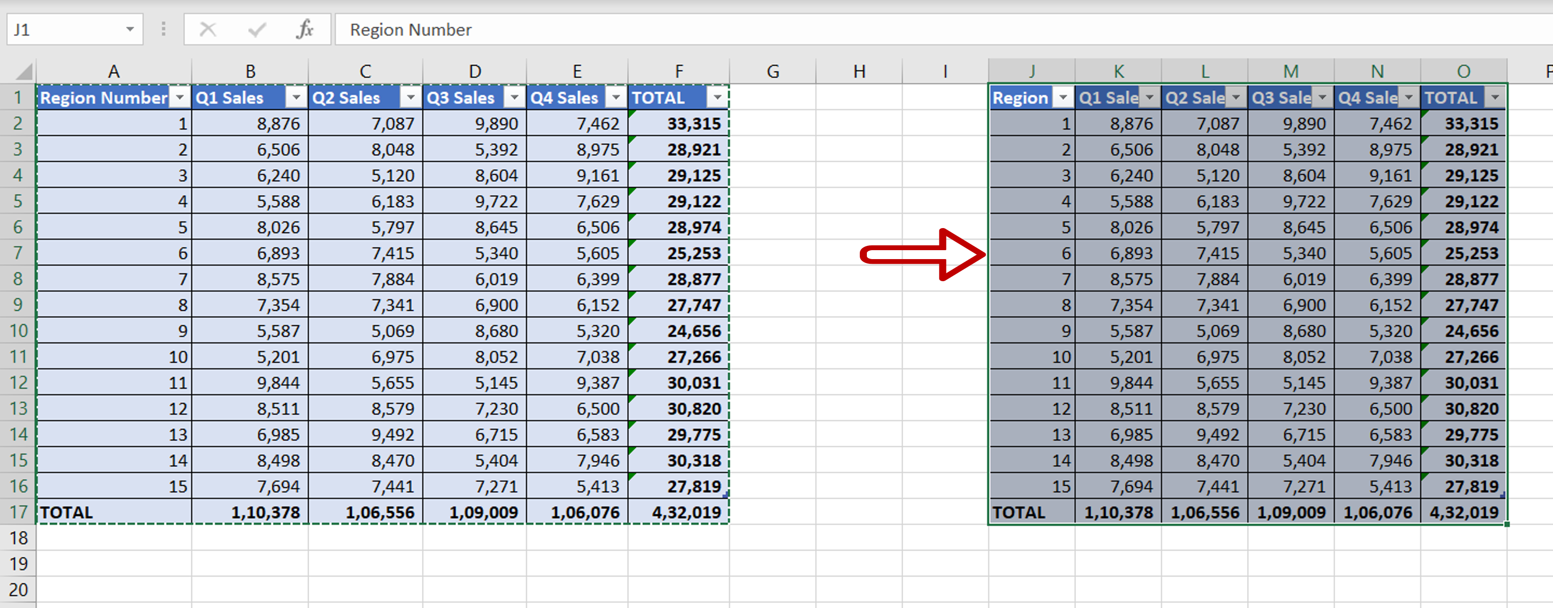Open Q1 Sales filter dropdown in column B
This screenshot has width=1553, height=608.
tap(296, 98)
